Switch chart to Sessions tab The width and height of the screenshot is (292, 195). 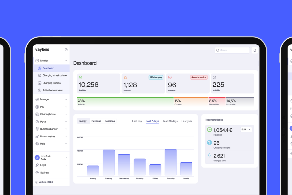[110, 121]
